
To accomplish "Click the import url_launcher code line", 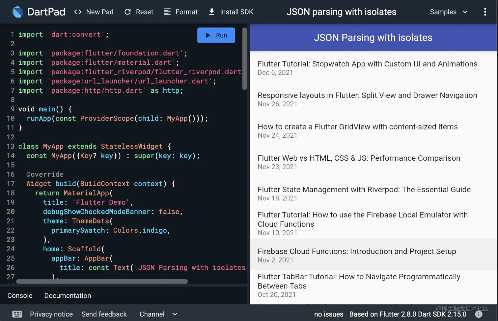I will coord(117,81).
